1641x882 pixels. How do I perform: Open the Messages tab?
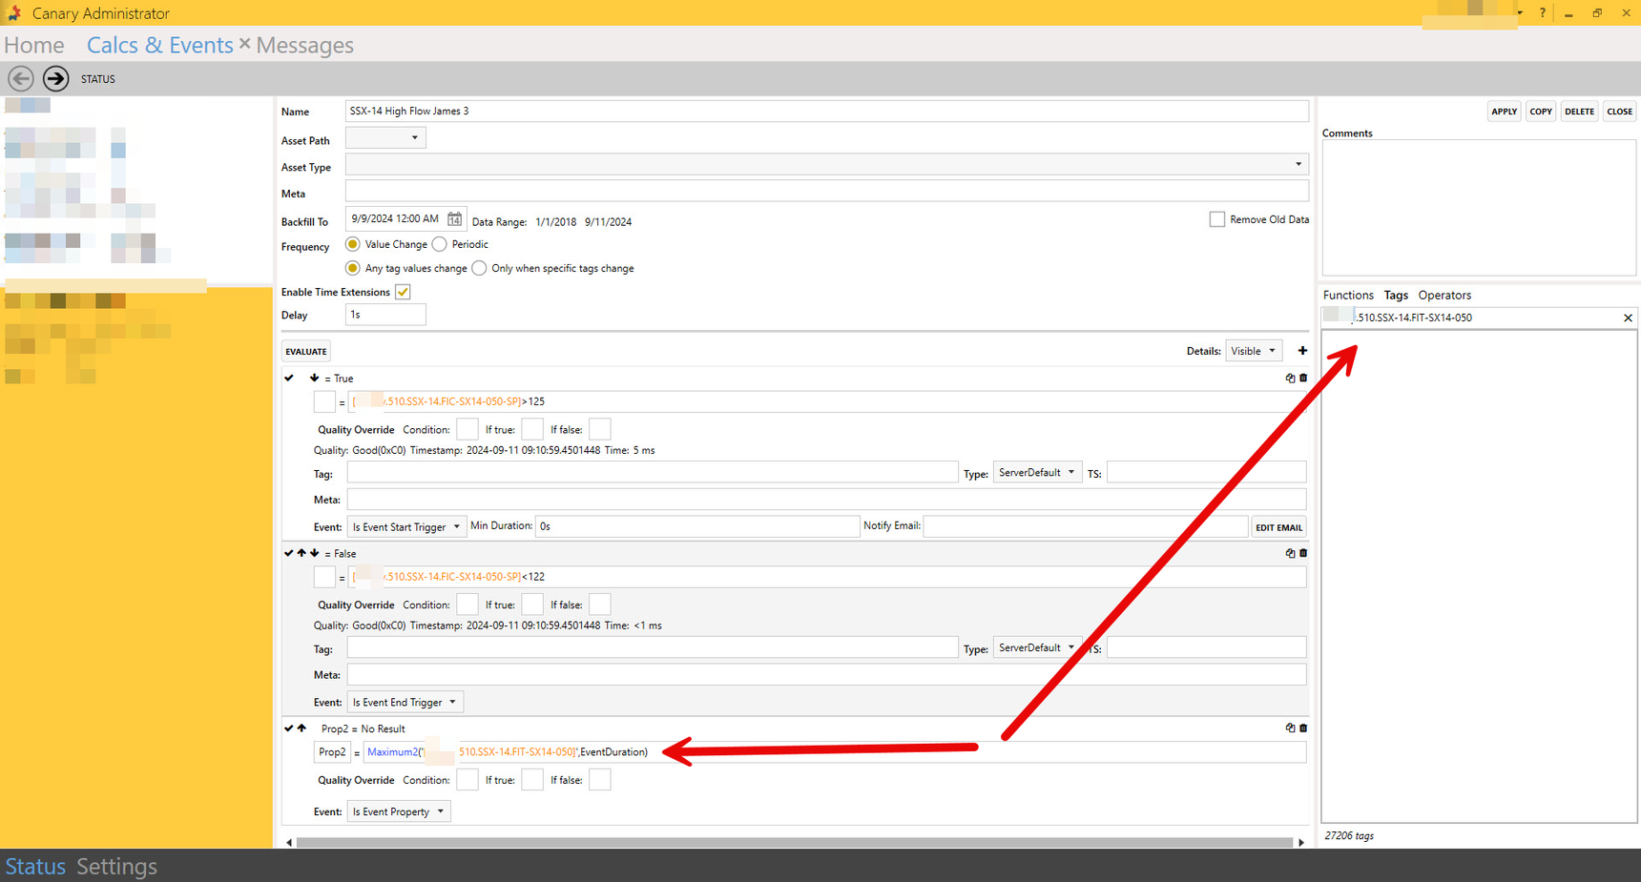[x=304, y=45]
